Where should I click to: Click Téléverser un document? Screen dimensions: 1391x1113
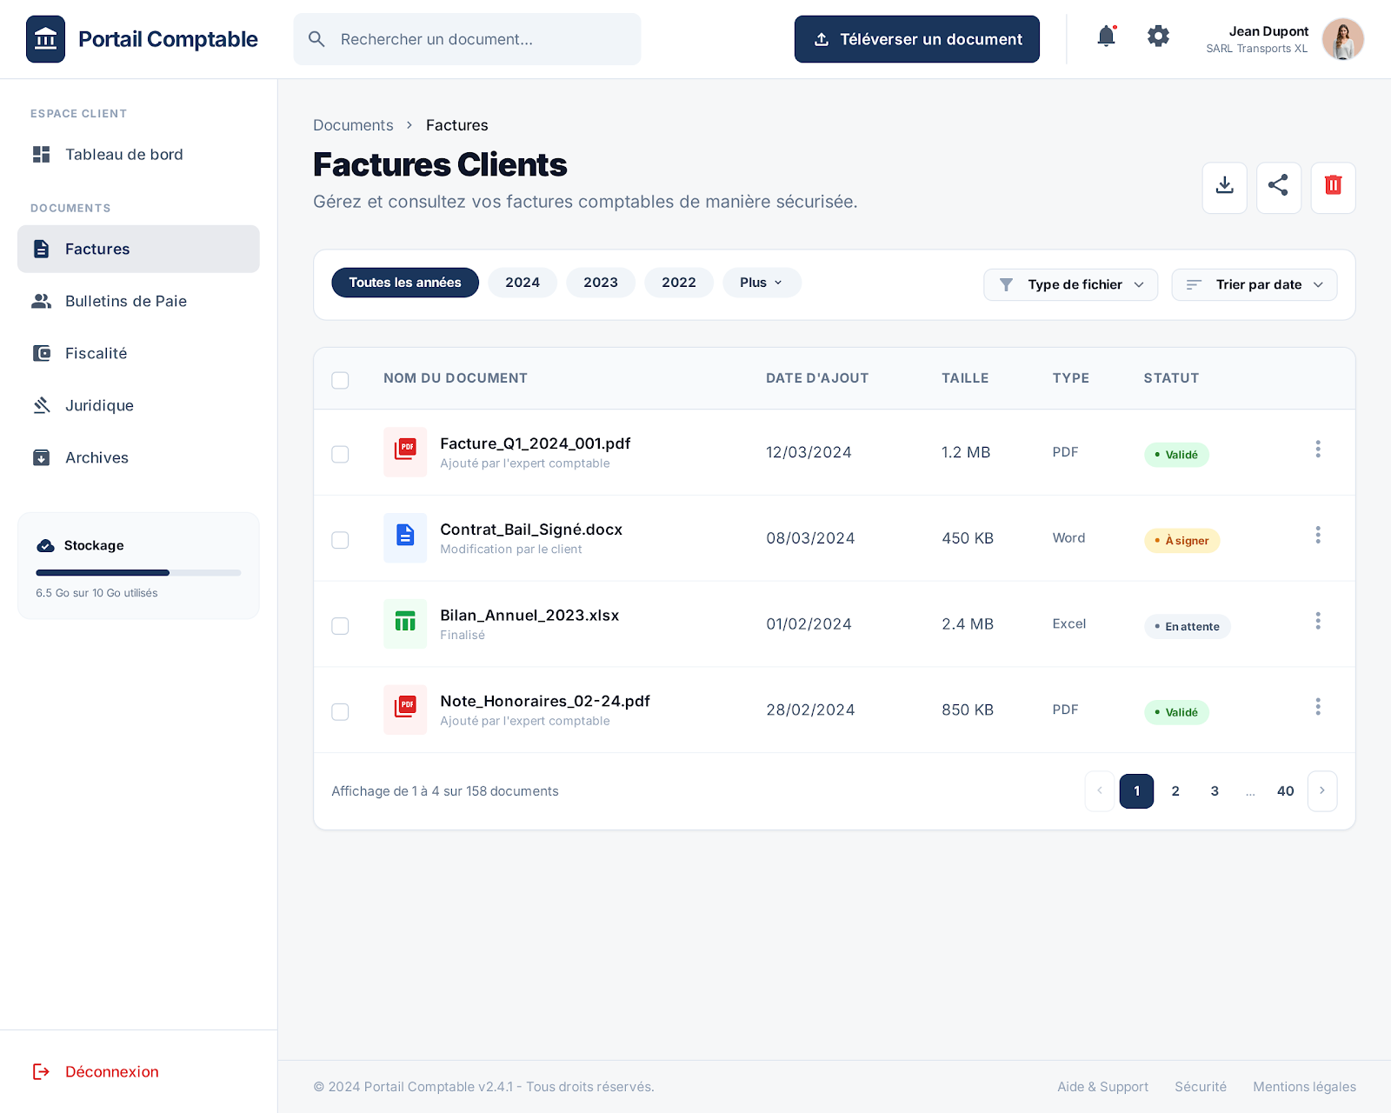coord(916,38)
